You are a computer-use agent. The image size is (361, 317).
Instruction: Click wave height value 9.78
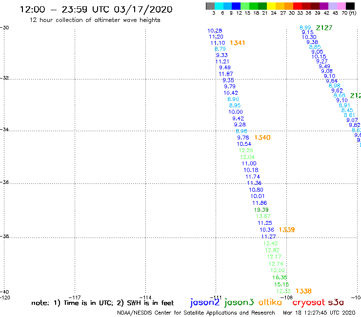[x=243, y=138]
